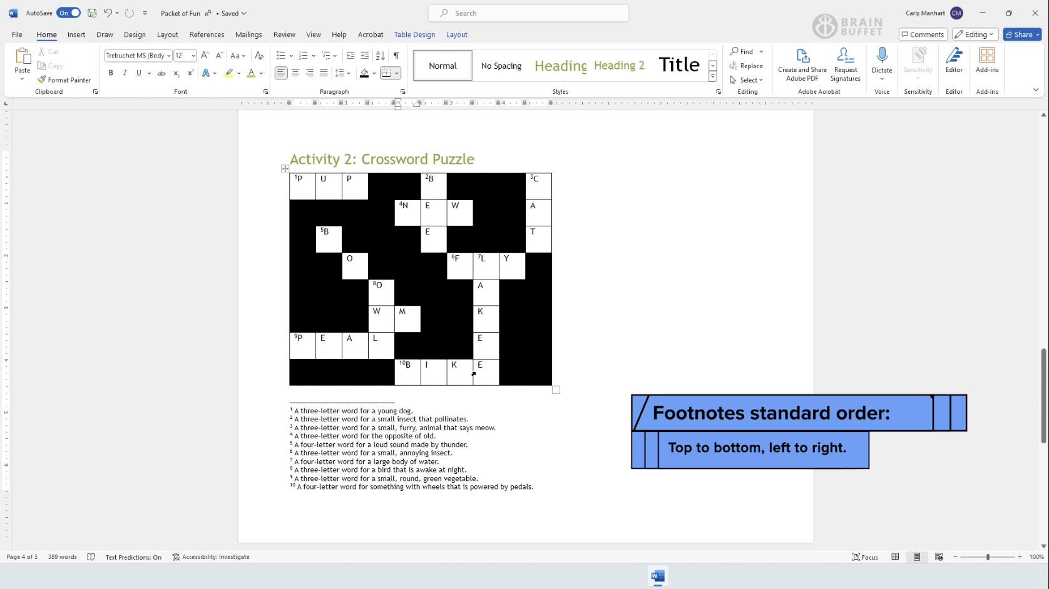The image size is (1049, 589).
Task: Click the Share button
Action: 1021,34
